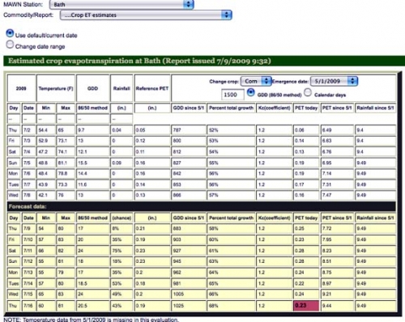Click the 52% growth cell for 7/2
Image resolution: width=405 pixels, height=322 pixels.
coord(231,130)
